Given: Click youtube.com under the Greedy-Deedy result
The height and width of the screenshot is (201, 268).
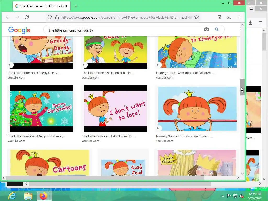Looking at the screenshot, I should coord(16,77).
